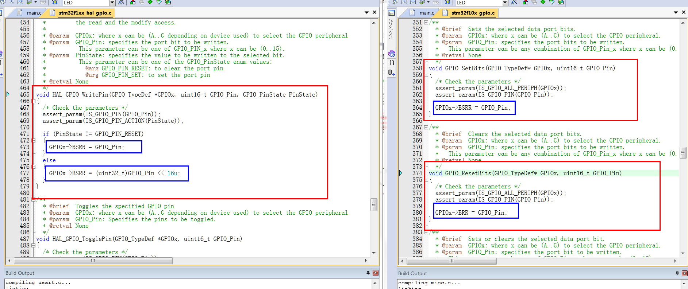Collapse fold at line 476 in left editor
The width and height of the screenshot is (688, 289).
point(33,167)
